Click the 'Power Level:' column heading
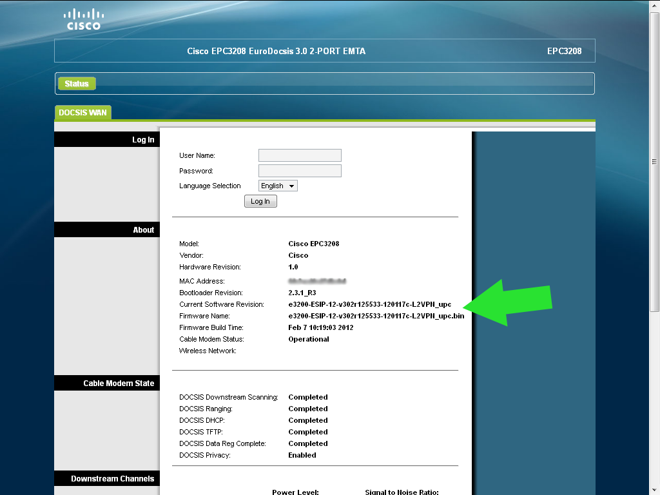 pyautogui.click(x=295, y=492)
